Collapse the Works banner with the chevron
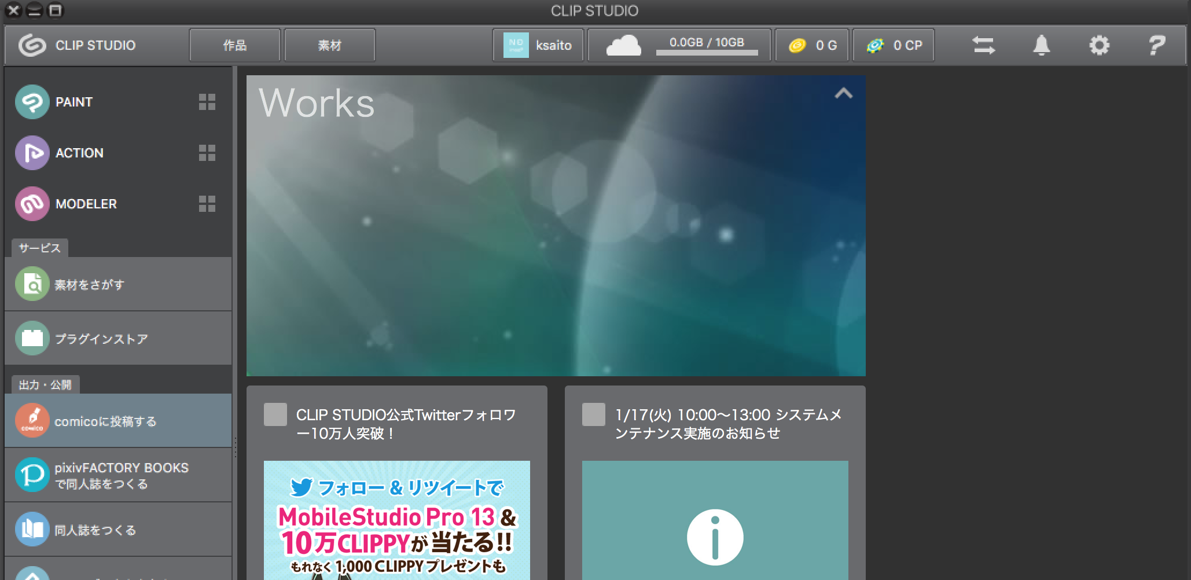1191x580 pixels. (x=844, y=93)
